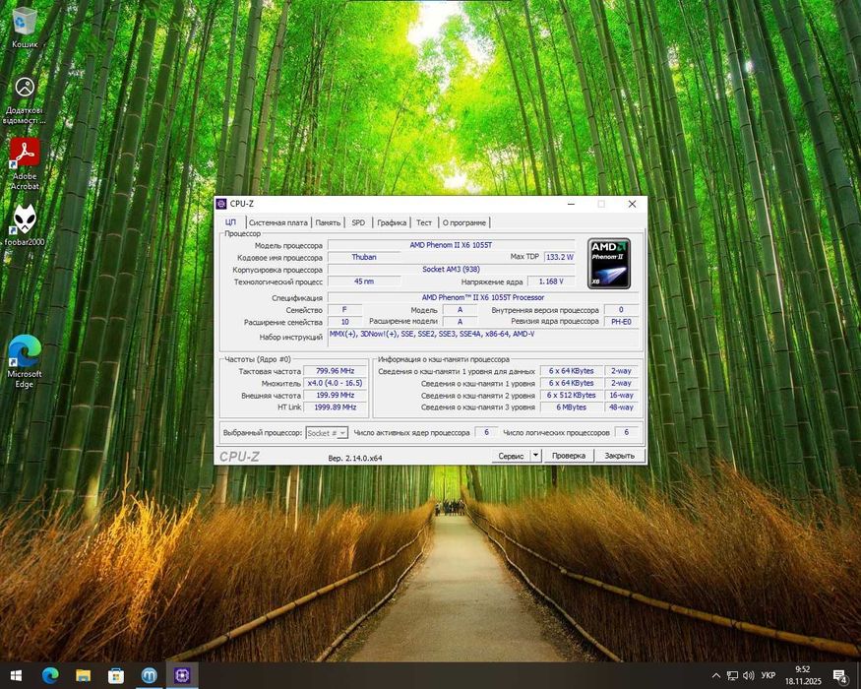The width and height of the screenshot is (861, 689).
Task: Click the x4.0 (4.0 - 16.5) multiplier value
Action: pyautogui.click(x=335, y=383)
